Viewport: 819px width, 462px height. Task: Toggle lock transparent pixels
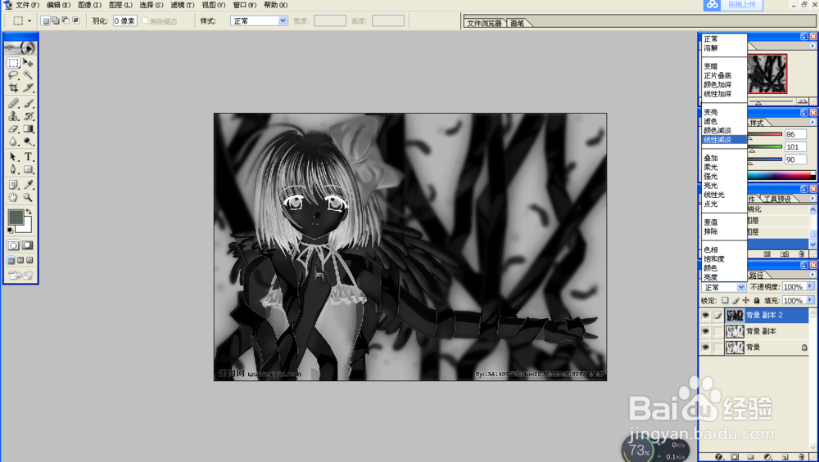(725, 300)
